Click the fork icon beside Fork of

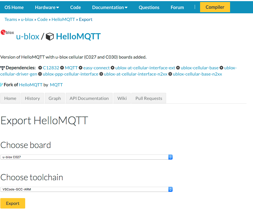pos(2,85)
